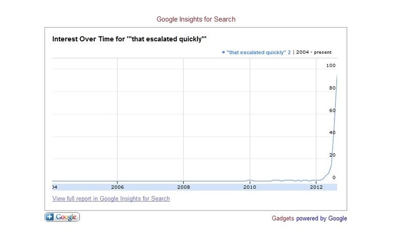
Task: Click the plus Google add-gadget button
Action: pyautogui.click(x=62, y=217)
